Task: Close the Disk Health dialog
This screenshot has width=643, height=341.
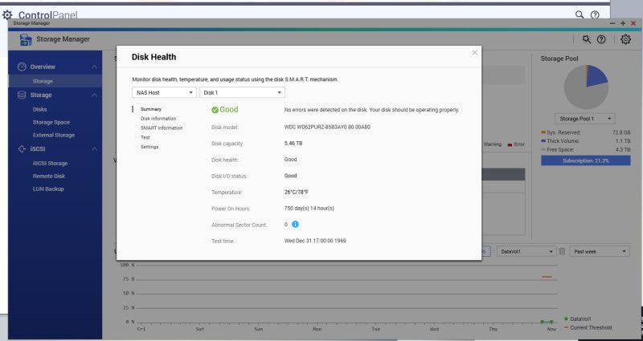Action: pyautogui.click(x=474, y=52)
